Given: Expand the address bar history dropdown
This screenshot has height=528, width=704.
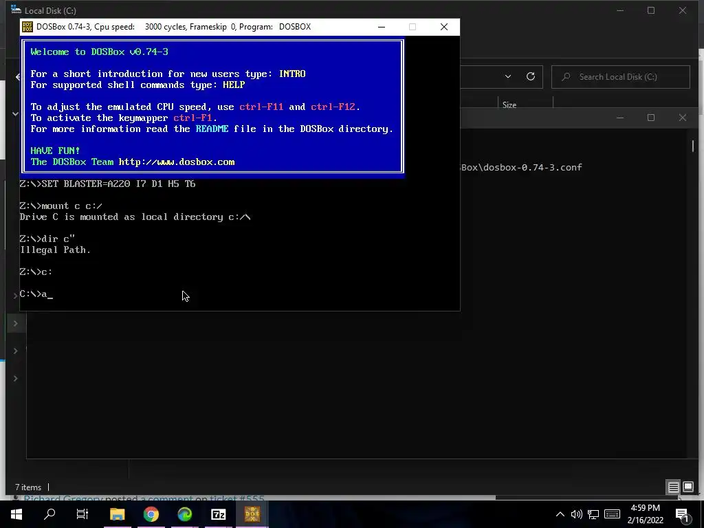Looking at the screenshot, I should click(508, 77).
